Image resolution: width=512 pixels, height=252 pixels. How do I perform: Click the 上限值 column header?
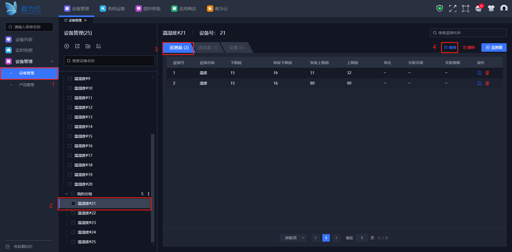point(353,63)
